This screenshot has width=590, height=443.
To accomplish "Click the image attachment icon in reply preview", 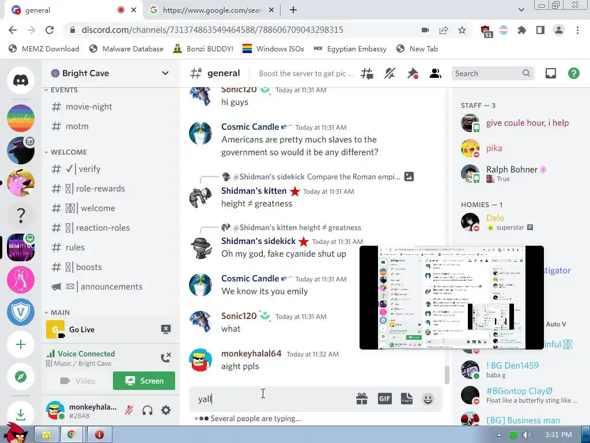I will coord(409,177).
